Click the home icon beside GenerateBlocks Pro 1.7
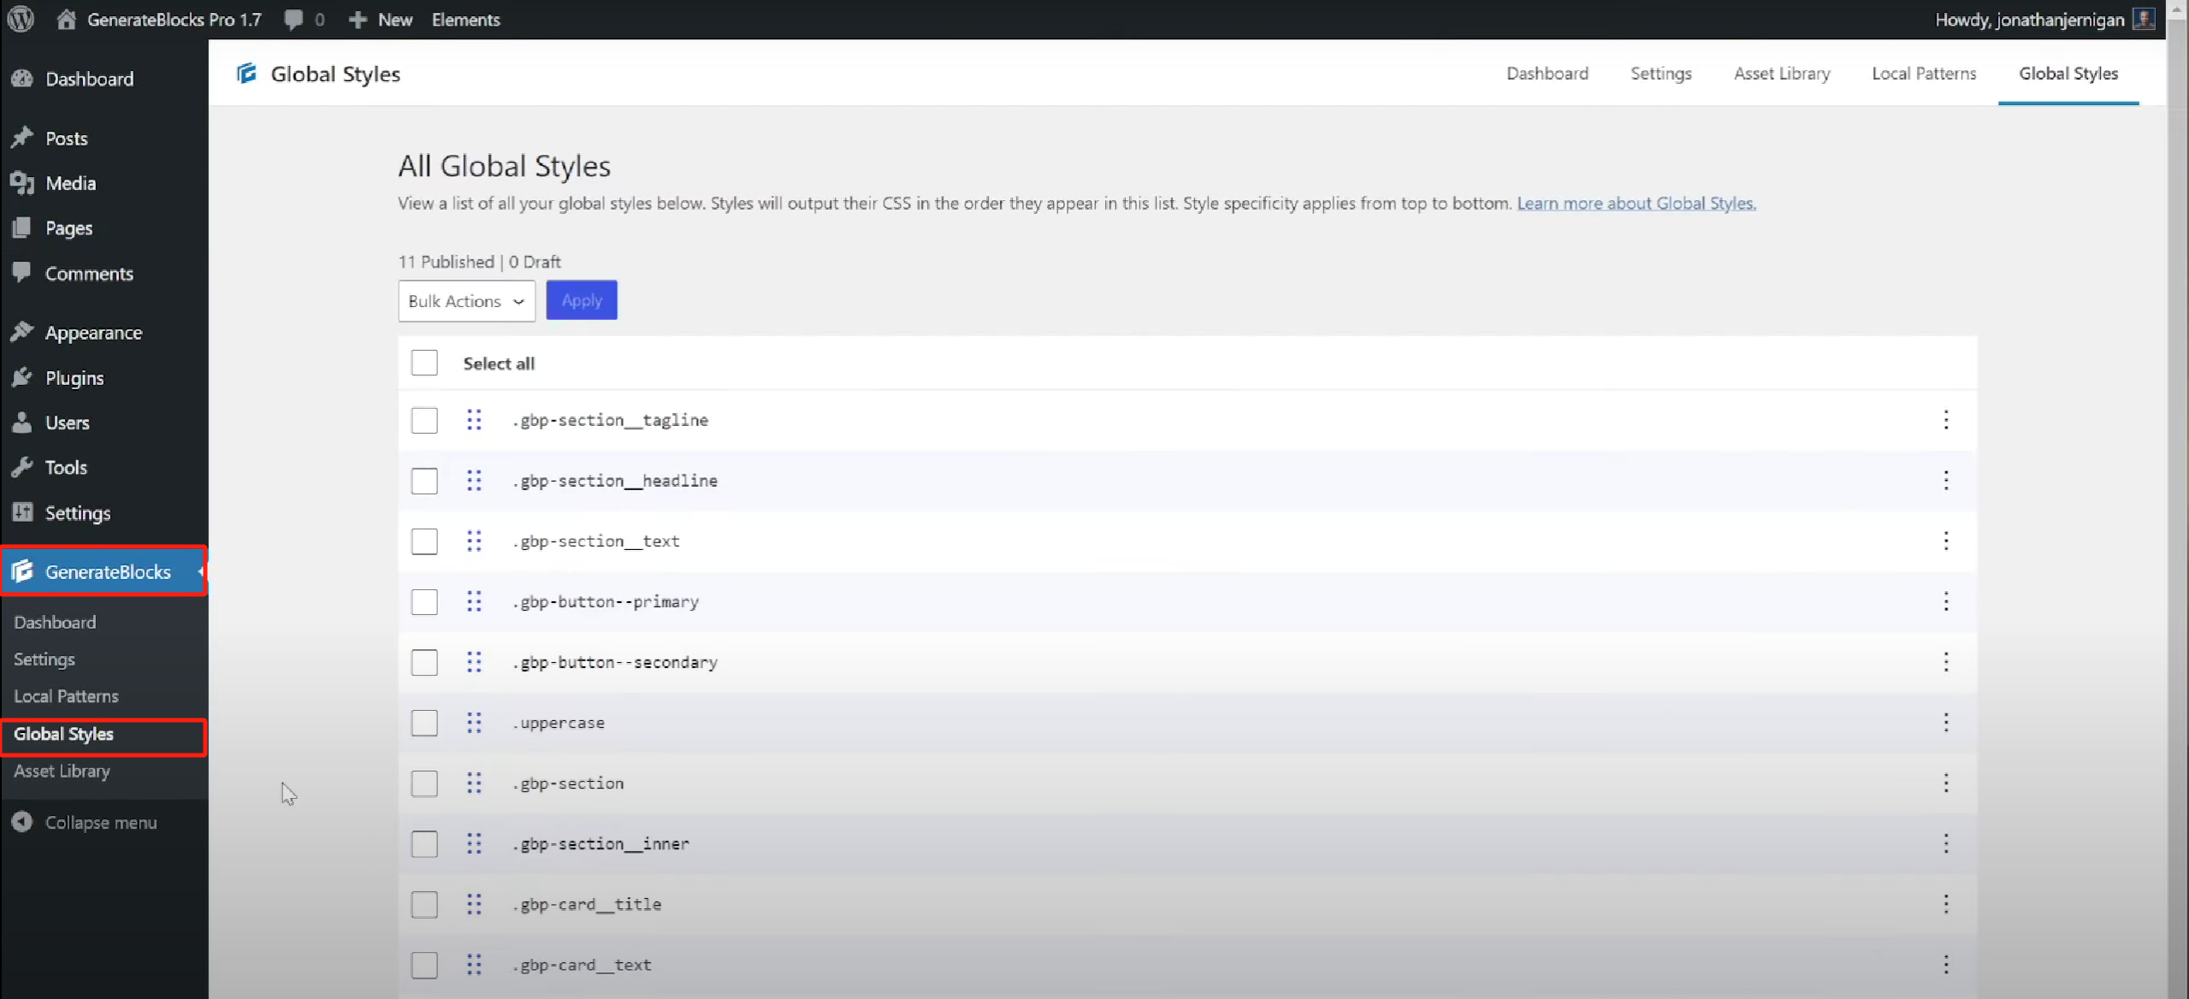The height and width of the screenshot is (999, 2189). [66, 19]
